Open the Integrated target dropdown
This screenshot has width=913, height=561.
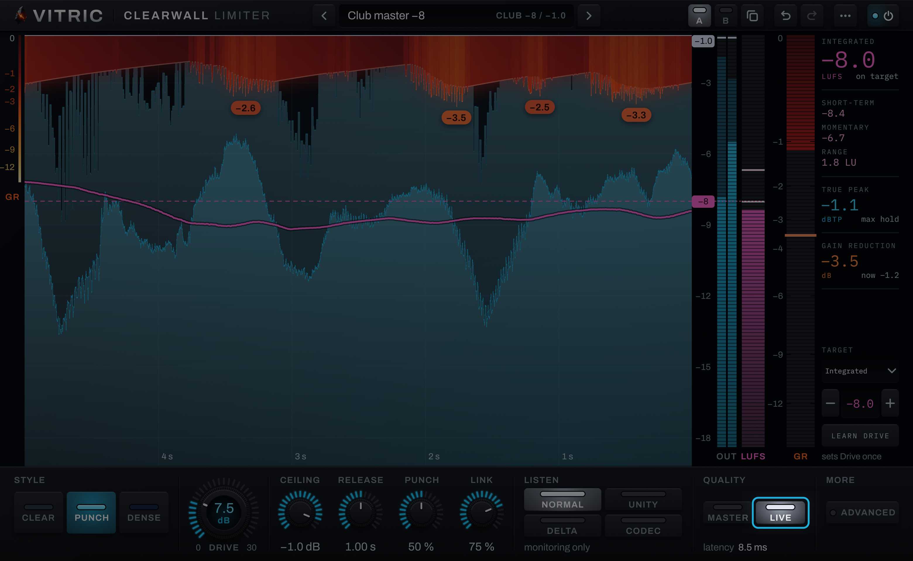(860, 371)
